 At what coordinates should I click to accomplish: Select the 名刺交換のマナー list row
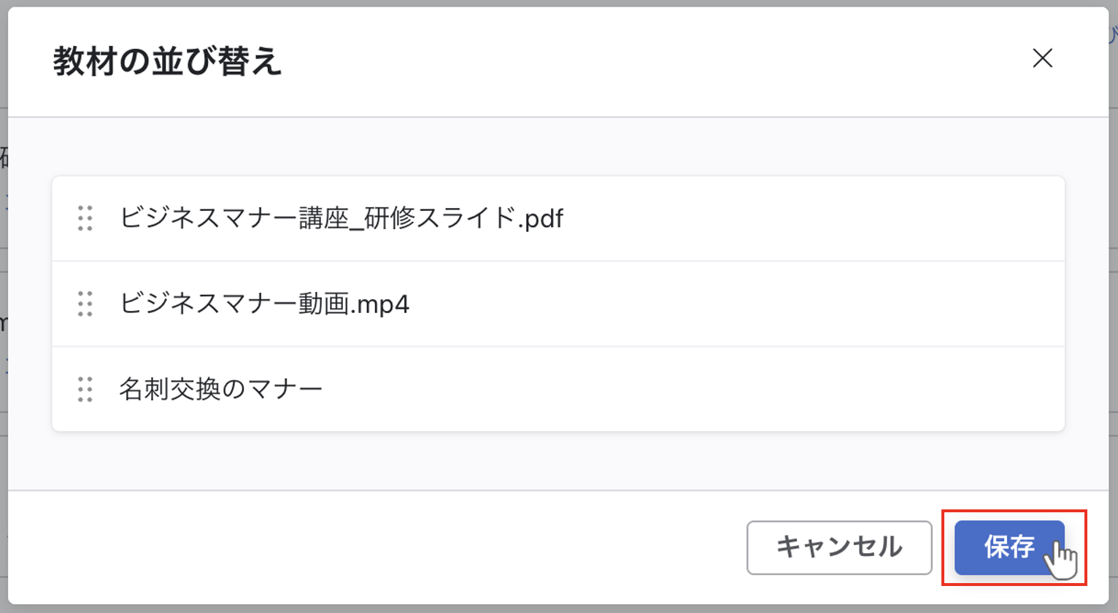pyautogui.click(x=555, y=390)
